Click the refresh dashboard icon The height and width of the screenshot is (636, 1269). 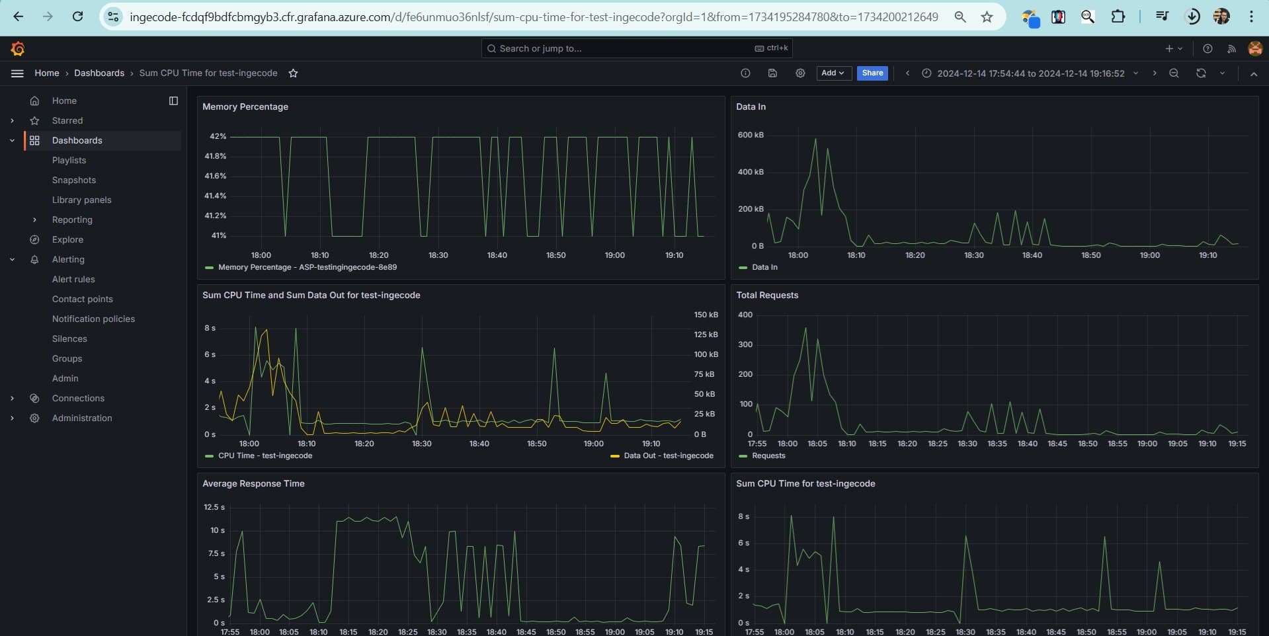coord(1201,73)
